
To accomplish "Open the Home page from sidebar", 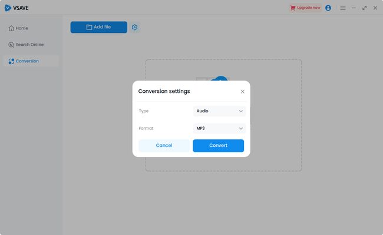I will point(18,28).
